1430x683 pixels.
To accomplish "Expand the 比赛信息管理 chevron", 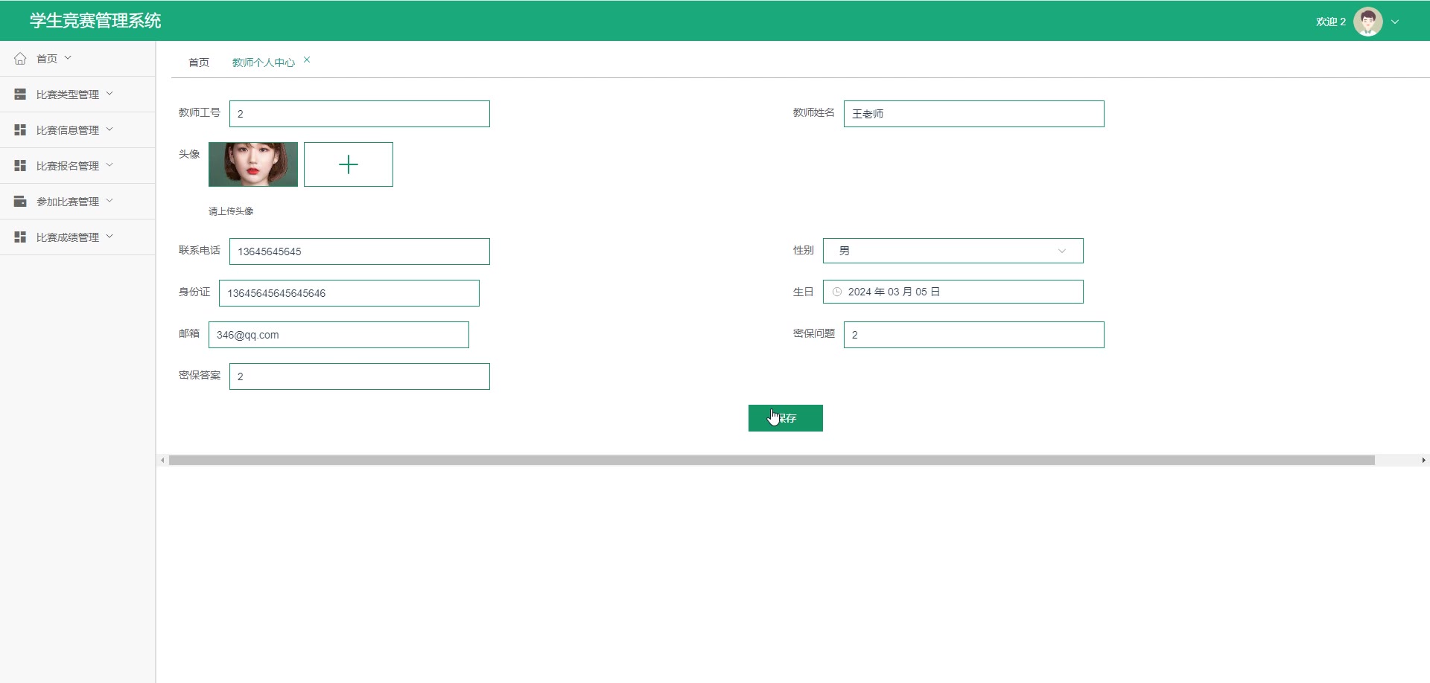I will pos(109,129).
